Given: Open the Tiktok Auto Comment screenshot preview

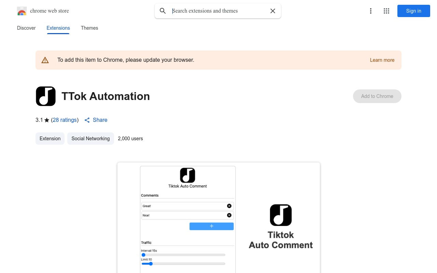Looking at the screenshot, I should 218,218.
